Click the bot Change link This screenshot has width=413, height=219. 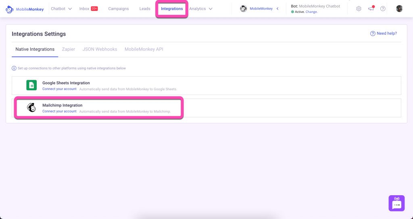pyautogui.click(x=311, y=12)
